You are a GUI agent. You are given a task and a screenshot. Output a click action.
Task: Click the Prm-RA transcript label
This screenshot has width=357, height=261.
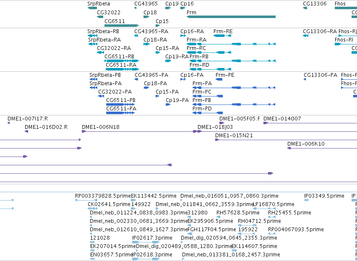(x=196, y=40)
